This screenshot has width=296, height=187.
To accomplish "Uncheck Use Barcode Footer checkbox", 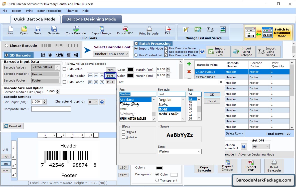I will [166, 55].
